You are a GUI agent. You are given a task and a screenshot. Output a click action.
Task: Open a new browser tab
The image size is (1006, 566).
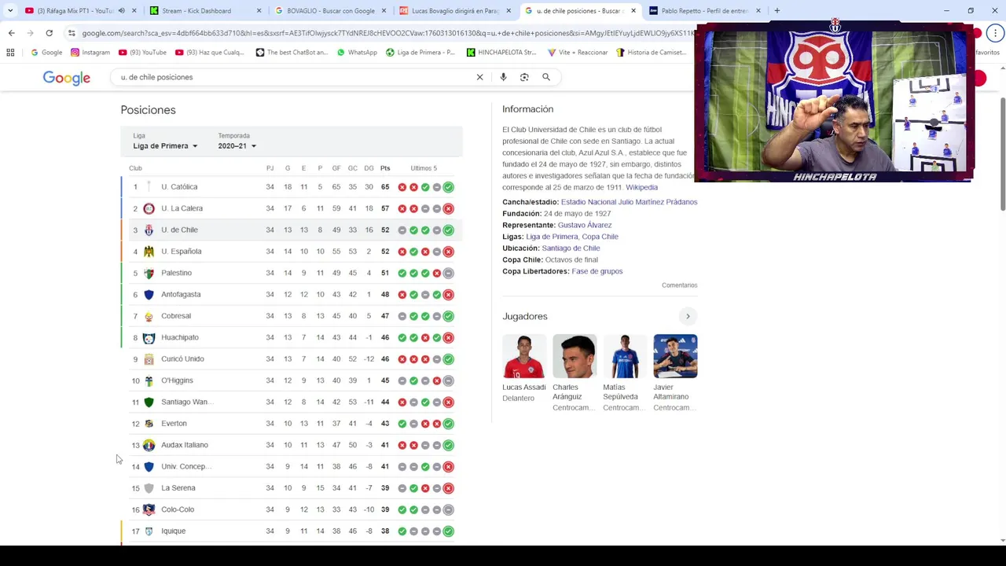(x=777, y=11)
